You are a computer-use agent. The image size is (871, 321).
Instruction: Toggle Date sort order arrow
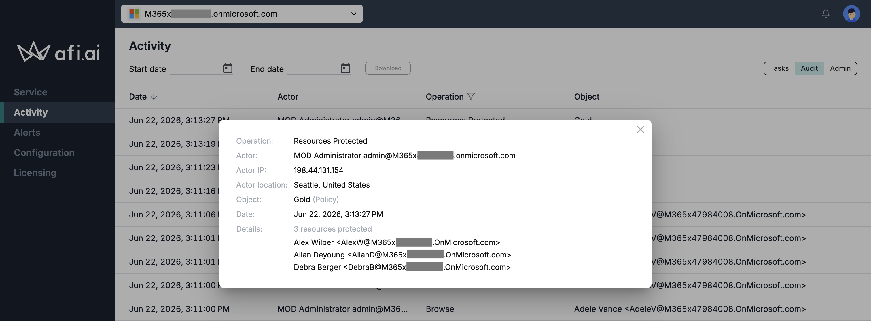[154, 97]
